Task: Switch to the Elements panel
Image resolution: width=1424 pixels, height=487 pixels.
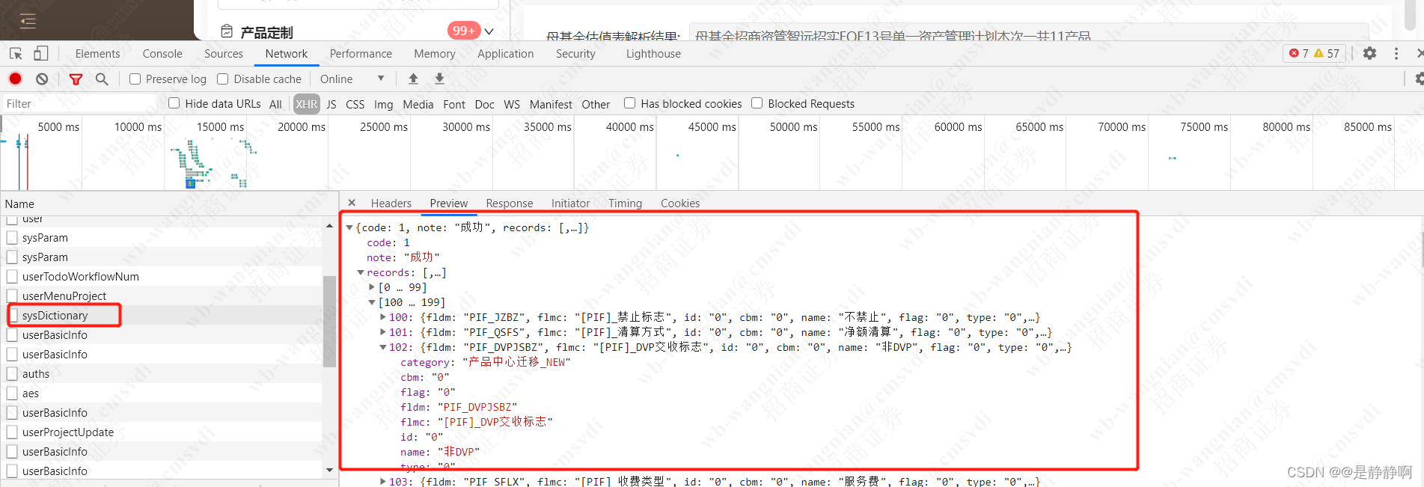Action: point(97,54)
